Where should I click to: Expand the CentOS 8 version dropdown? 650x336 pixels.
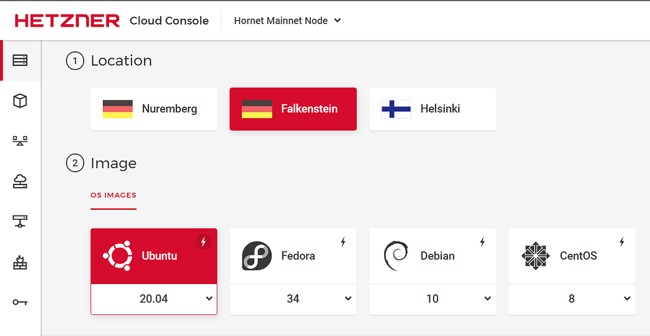572,299
